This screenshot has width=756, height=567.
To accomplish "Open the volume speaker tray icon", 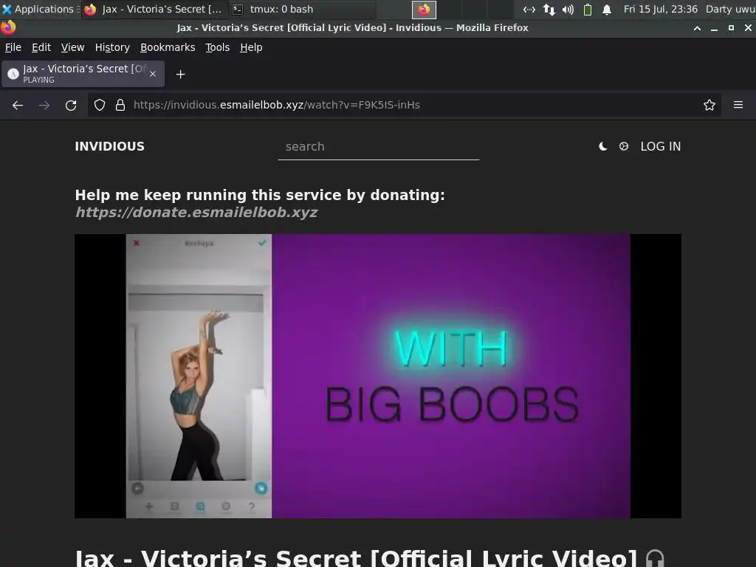I will pos(568,9).
